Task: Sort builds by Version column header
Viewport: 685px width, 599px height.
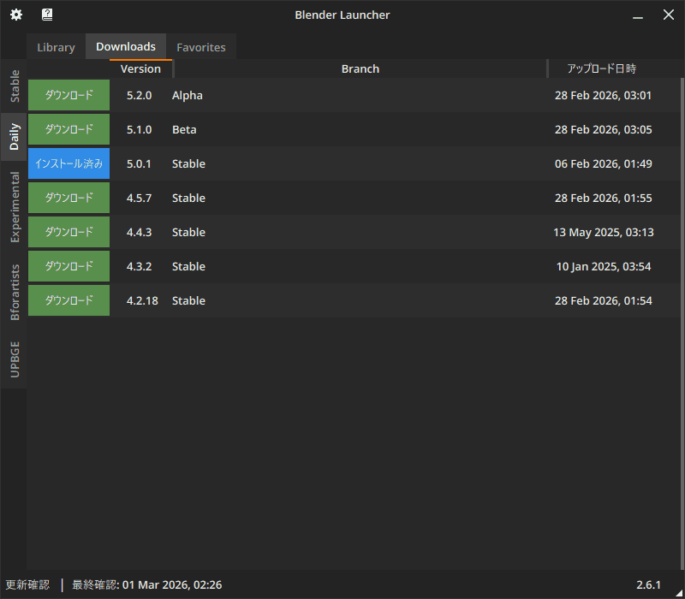Action: coord(140,68)
